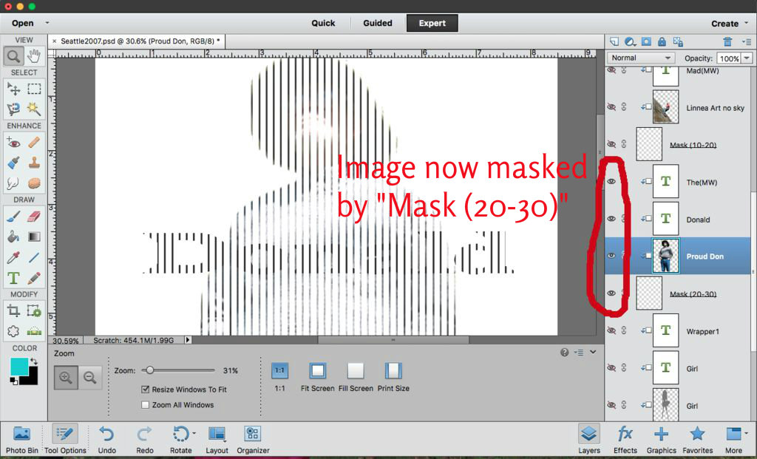
Task: Pick the Straighten tool
Action: pyautogui.click(x=34, y=331)
